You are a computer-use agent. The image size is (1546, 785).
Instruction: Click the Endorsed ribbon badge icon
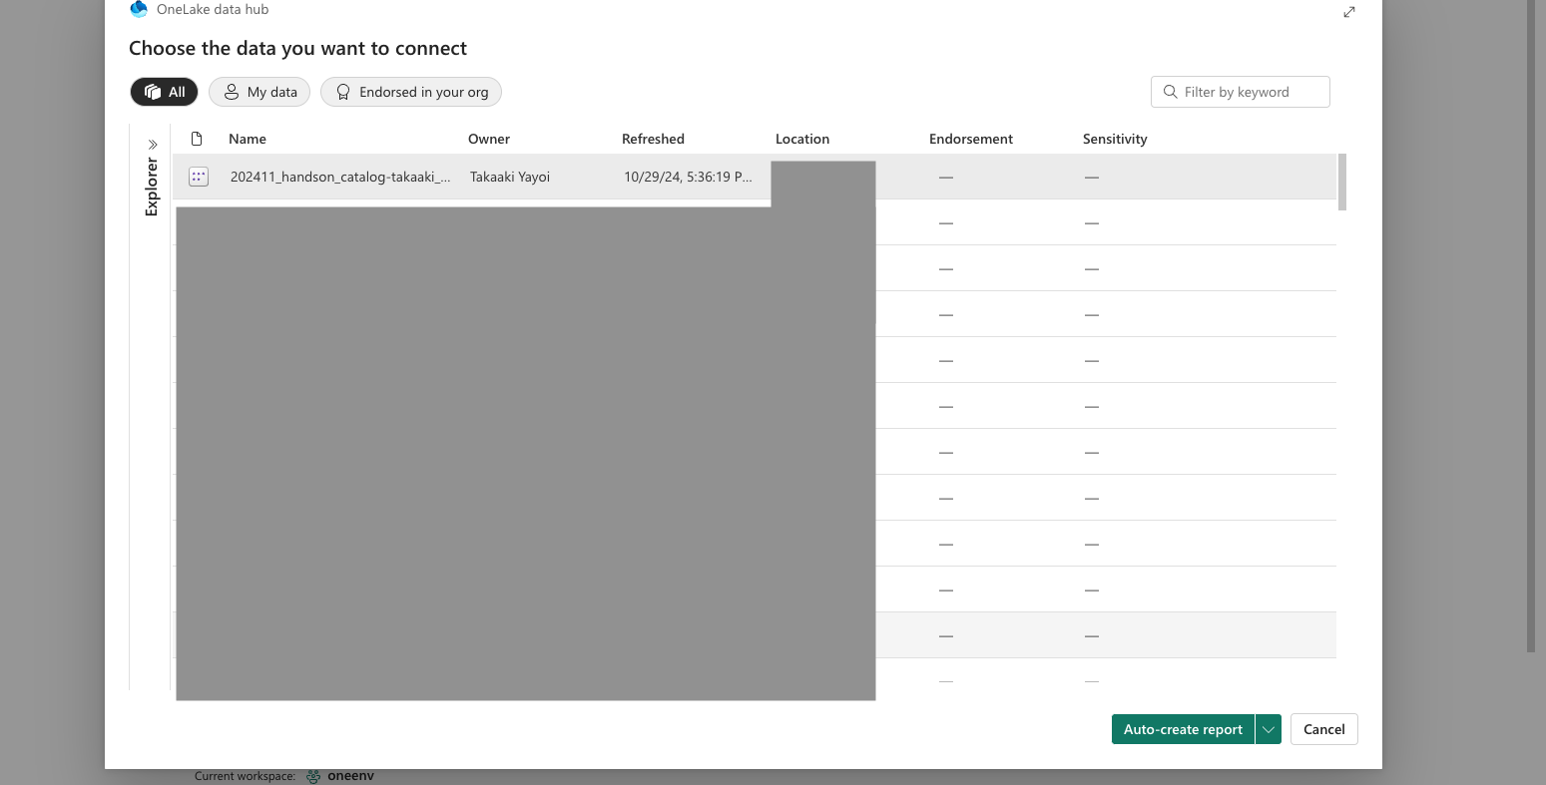(x=343, y=92)
